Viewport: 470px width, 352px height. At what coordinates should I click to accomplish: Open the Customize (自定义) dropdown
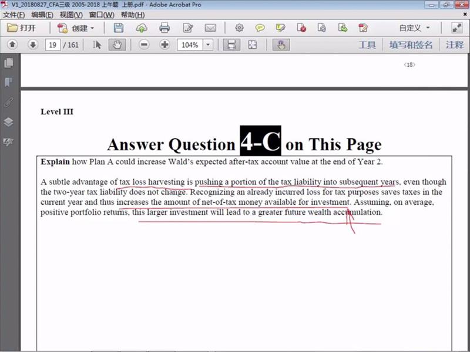coord(415,28)
